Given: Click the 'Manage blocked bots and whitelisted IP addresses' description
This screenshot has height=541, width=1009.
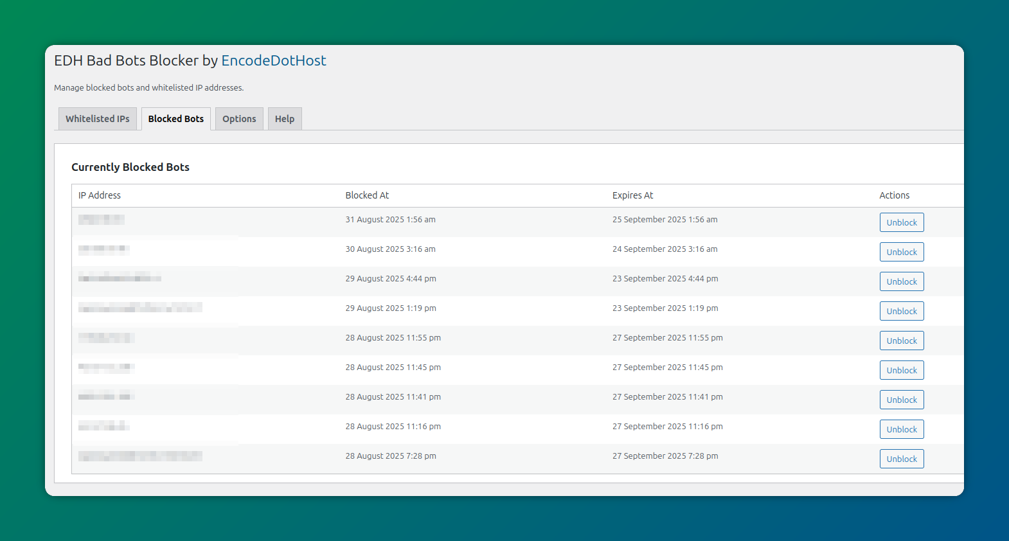Looking at the screenshot, I should click(x=149, y=88).
